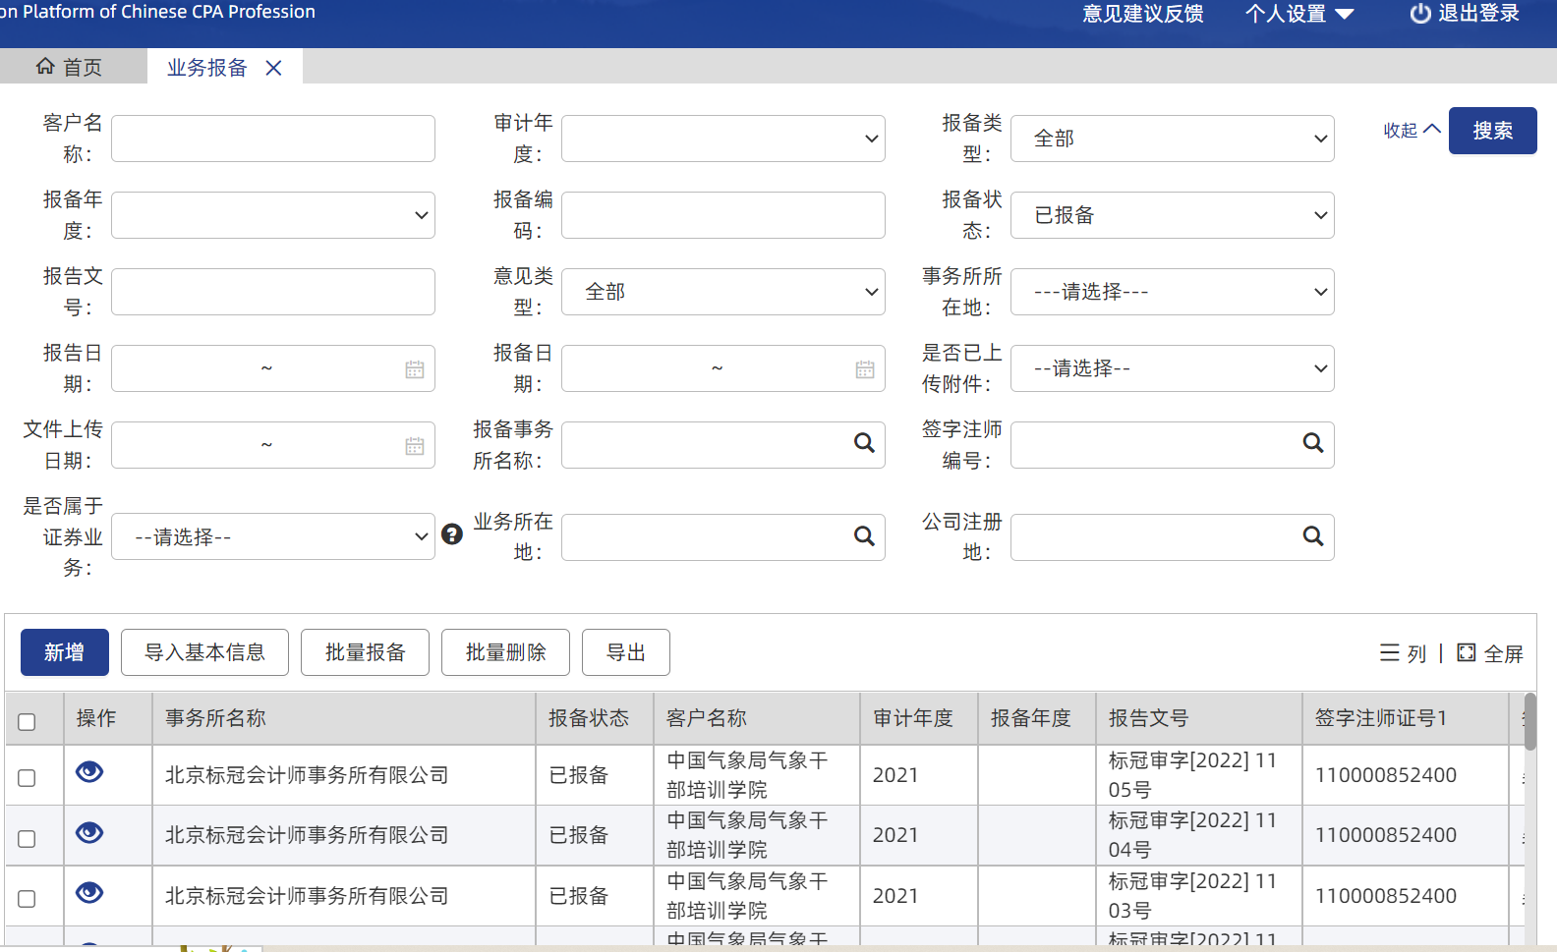This screenshot has width=1557, height=952.
Task: Open the 报备状态 dropdown showing 已报备
Action: point(1172,215)
